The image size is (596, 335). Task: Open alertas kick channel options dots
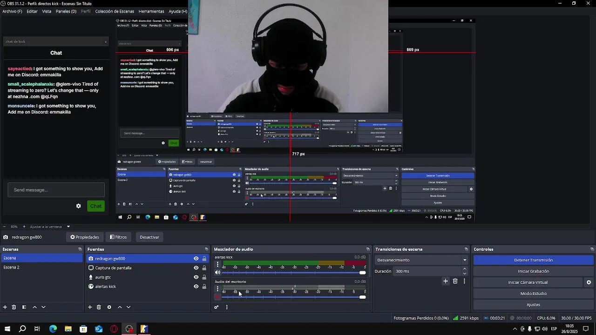(217, 265)
